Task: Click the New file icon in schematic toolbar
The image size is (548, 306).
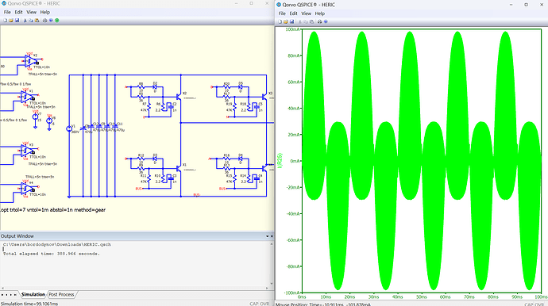Action: point(6,21)
